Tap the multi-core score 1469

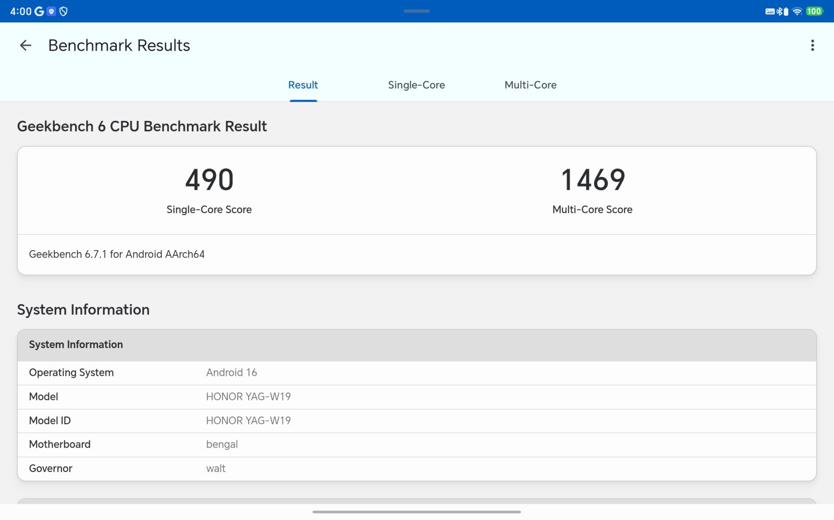tap(593, 180)
